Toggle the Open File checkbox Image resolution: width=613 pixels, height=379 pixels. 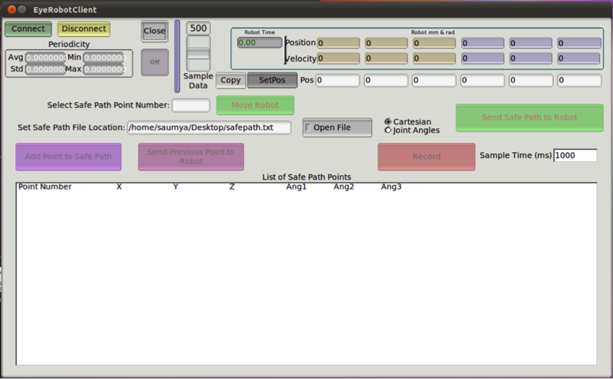click(309, 127)
